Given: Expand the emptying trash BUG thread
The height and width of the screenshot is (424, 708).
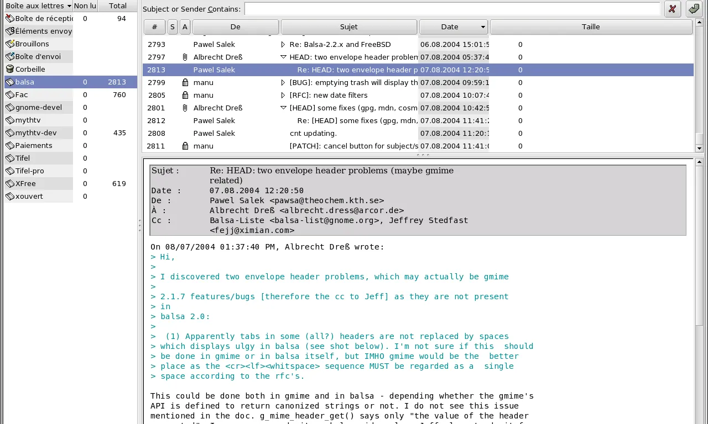Looking at the screenshot, I should (x=283, y=82).
